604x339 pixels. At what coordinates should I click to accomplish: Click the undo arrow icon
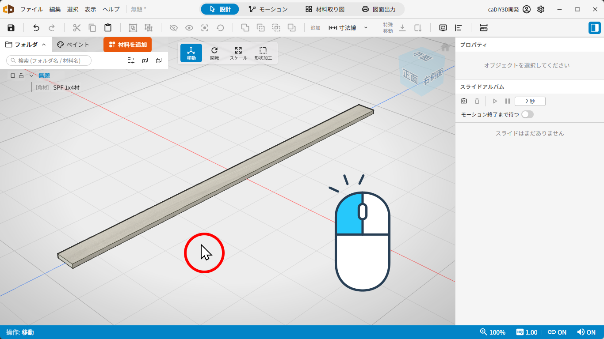[x=36, y=28]
